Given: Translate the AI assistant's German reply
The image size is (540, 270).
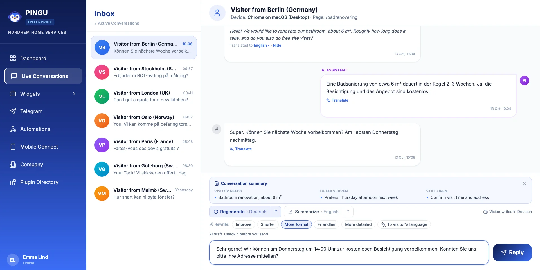Looking at the screenshot, I should [337, 100].
